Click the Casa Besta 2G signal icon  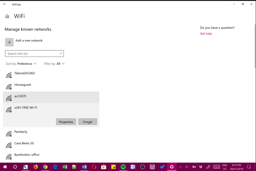coord(9,145)
